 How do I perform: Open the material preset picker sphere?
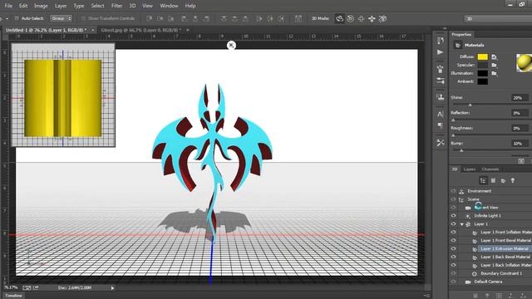point(525,63)
